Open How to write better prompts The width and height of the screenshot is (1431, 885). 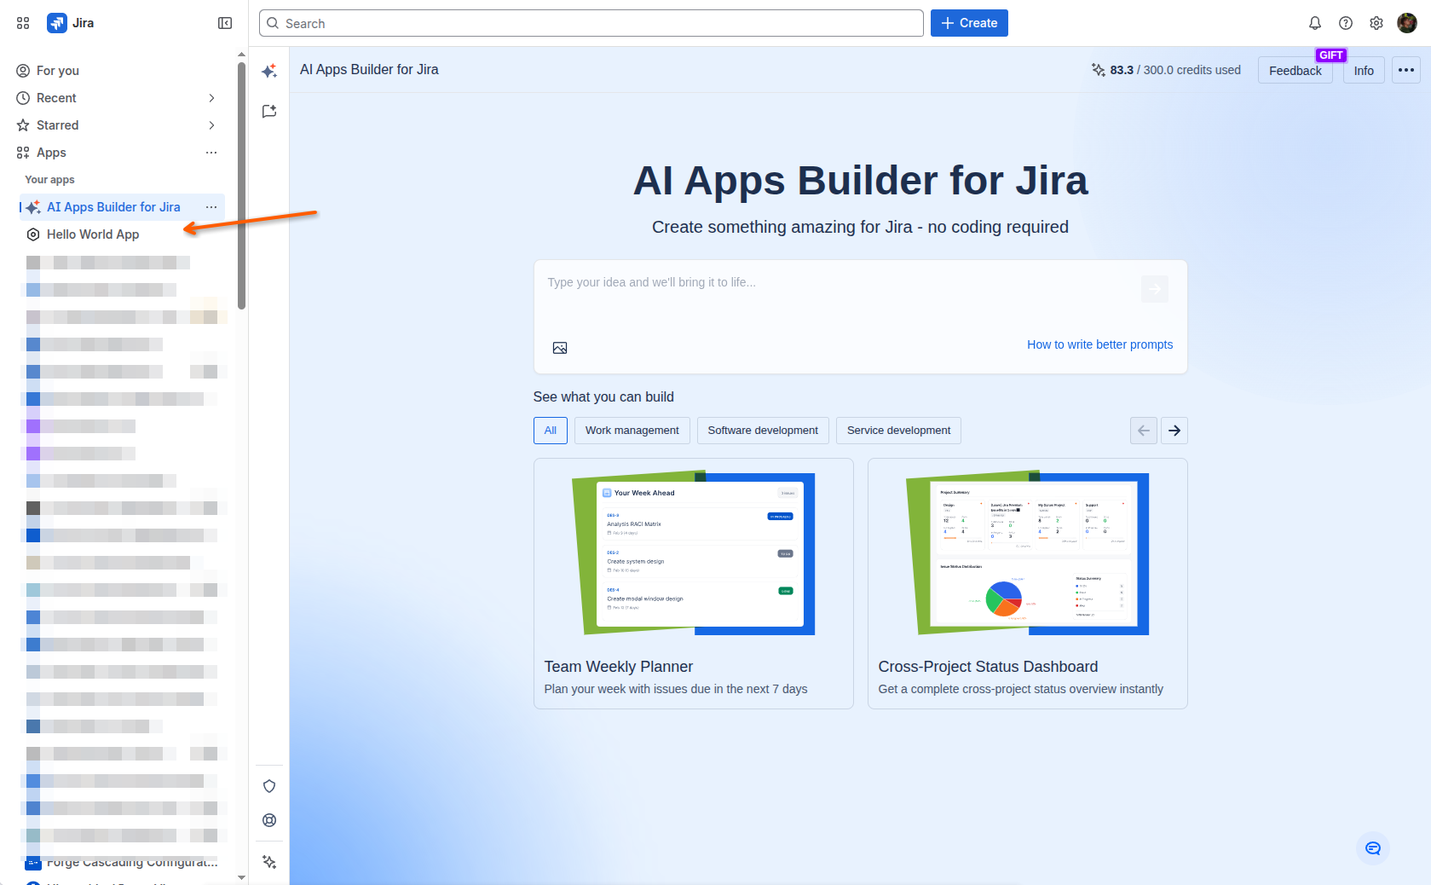tap(1099, 344)
